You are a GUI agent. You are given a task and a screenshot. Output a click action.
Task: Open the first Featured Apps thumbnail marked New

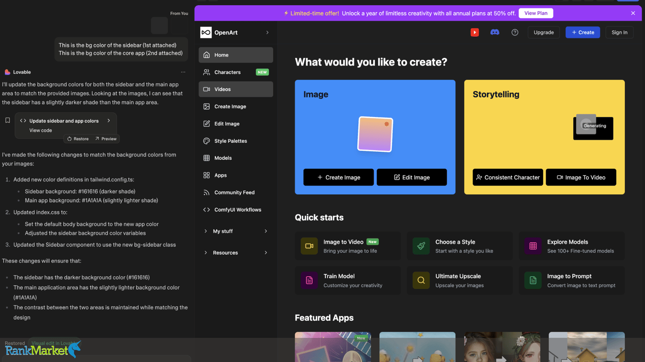(333, 346)
